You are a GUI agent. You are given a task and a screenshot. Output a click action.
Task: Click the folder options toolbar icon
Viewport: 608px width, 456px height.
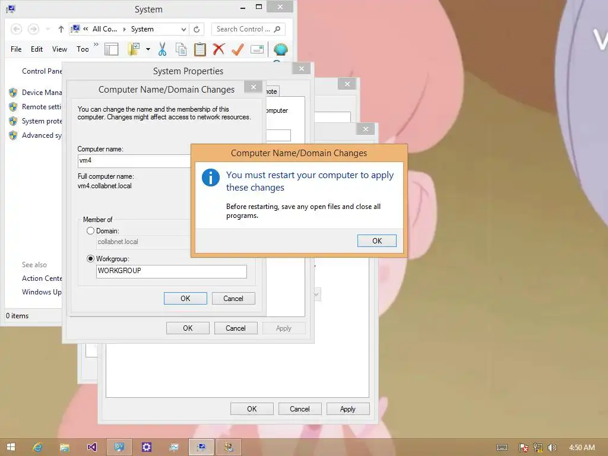[x=134, y=49]
